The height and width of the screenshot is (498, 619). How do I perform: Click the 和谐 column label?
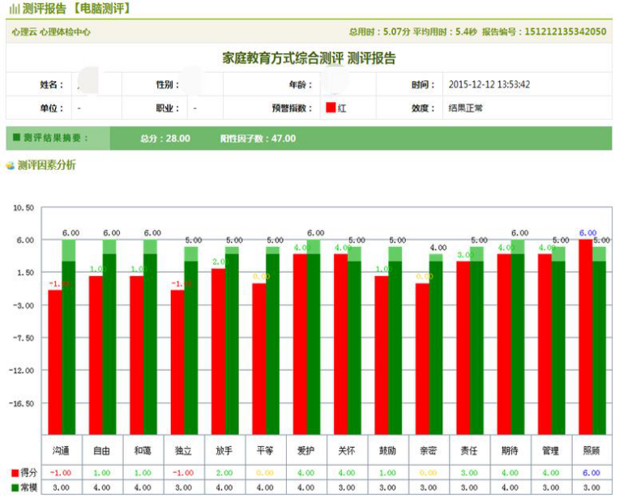point(143,450)
